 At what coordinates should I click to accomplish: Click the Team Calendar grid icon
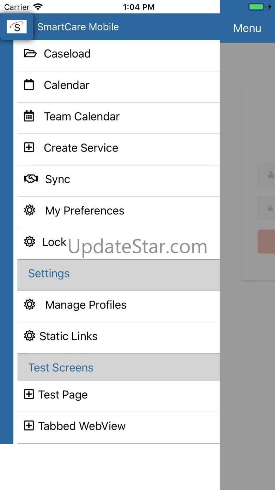point(29,116)
